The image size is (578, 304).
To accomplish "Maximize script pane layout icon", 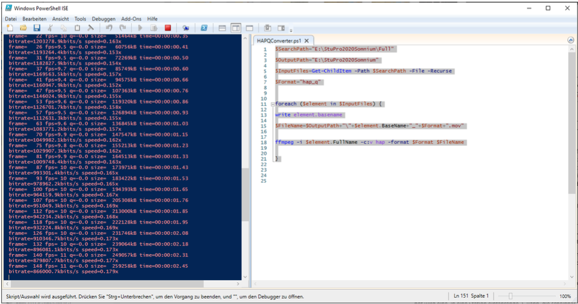I will [x=250, y=28].
